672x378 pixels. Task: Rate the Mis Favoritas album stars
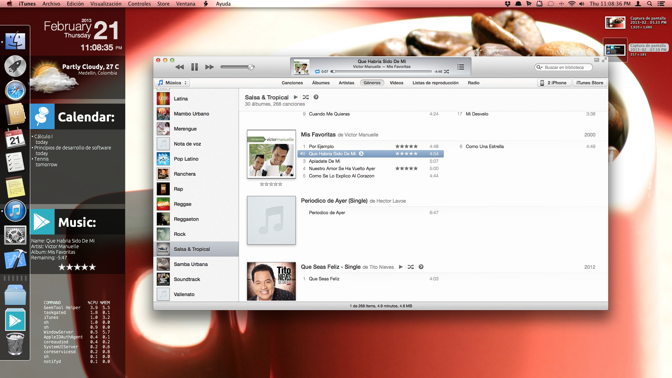click(271, 184)
